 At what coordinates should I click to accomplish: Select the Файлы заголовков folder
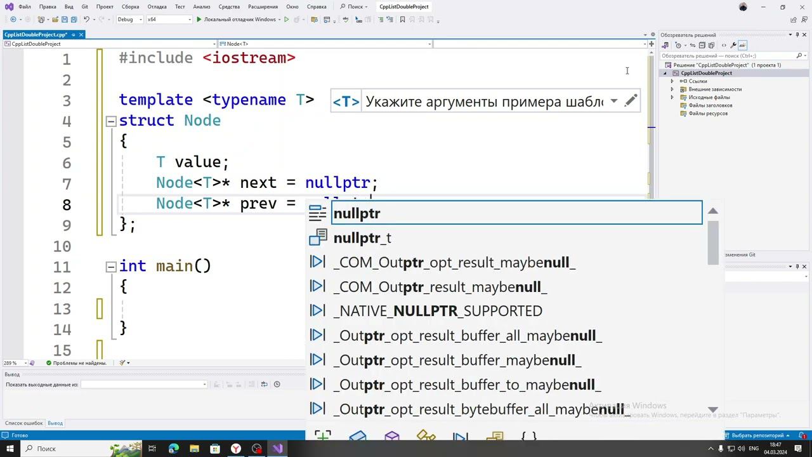click(710, 105)
